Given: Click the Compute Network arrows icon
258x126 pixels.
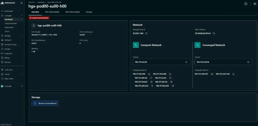Looking at the screenshot, I should 136,45.
